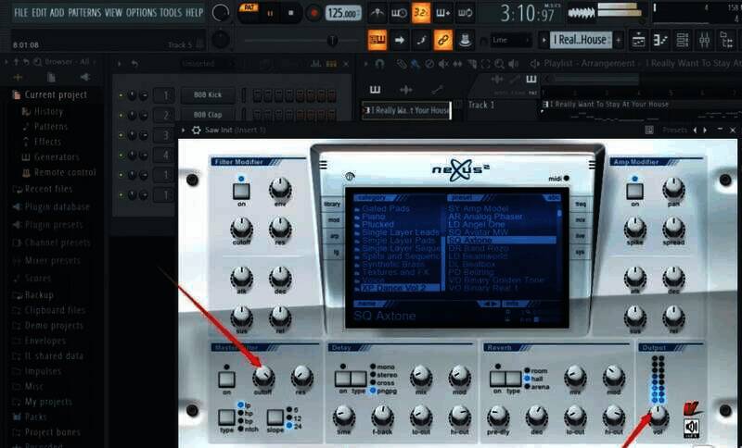Select the playlist Paint brush tool
742x448 pixels.
[x=415, y=64]
